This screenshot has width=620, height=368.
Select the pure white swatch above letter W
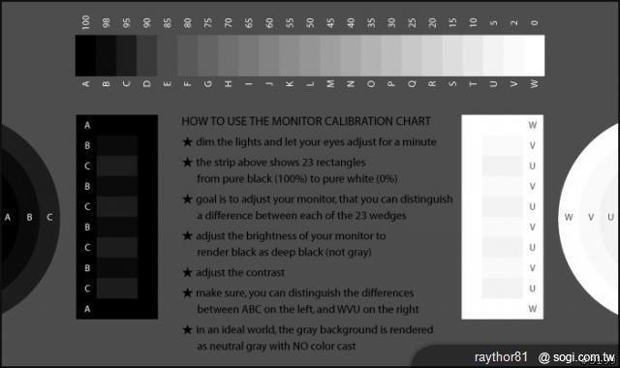535,55
